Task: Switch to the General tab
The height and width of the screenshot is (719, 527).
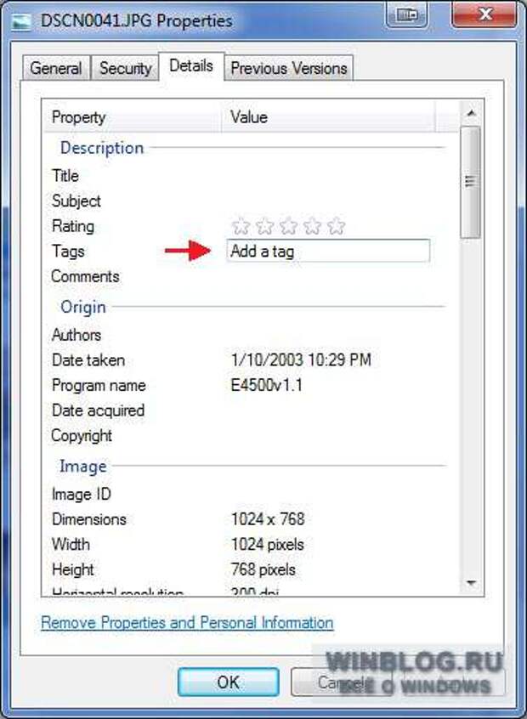Action: 56,69
